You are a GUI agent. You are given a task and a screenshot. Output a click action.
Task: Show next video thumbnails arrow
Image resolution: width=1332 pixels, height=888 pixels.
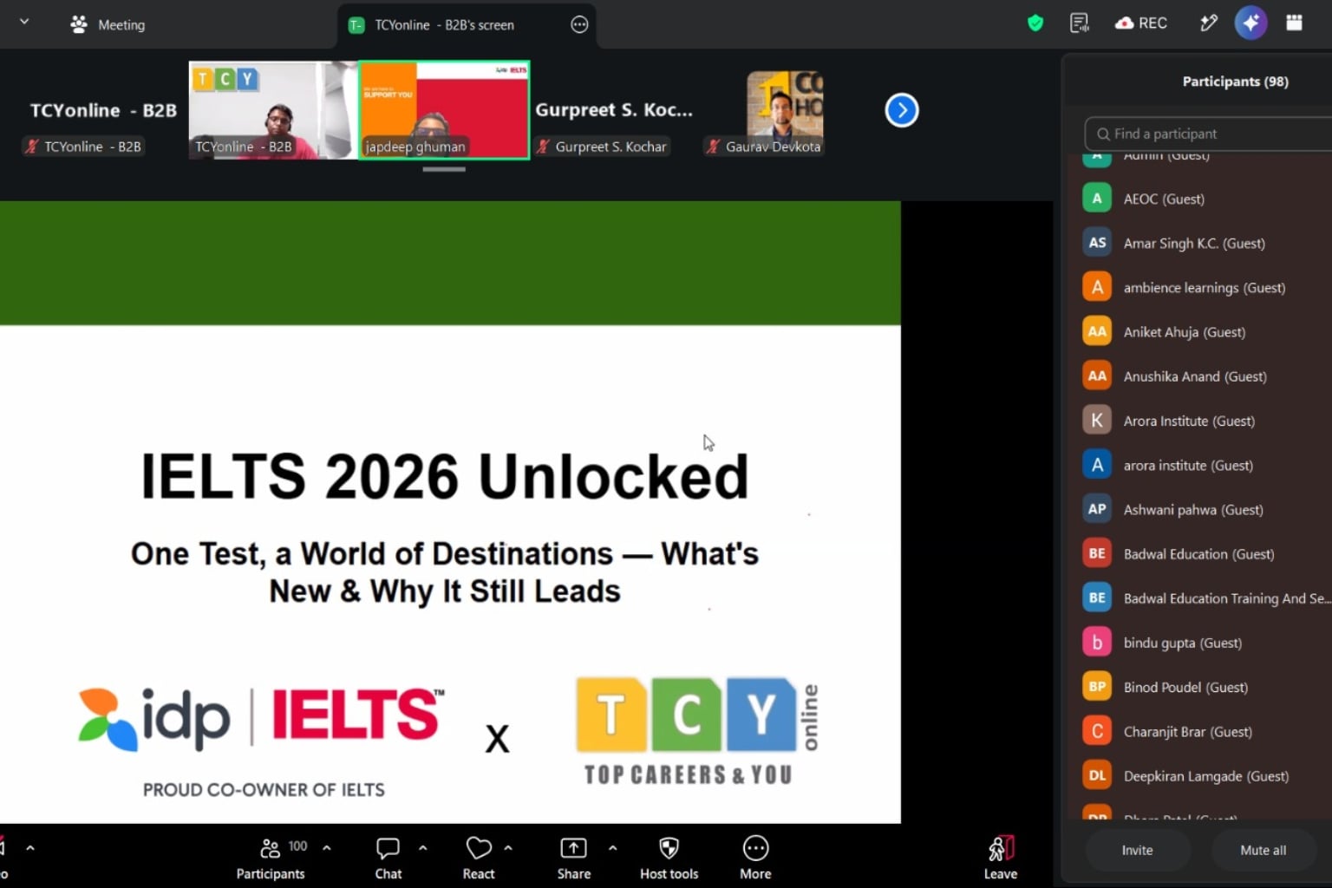point(902,110)
